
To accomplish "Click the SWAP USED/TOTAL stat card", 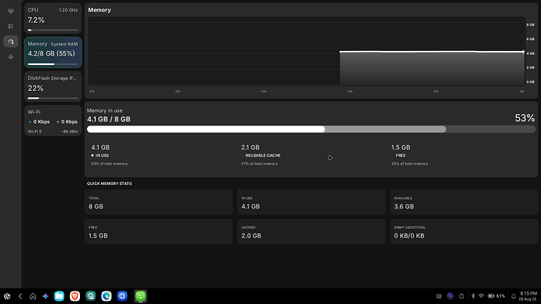I will (463, 232).
